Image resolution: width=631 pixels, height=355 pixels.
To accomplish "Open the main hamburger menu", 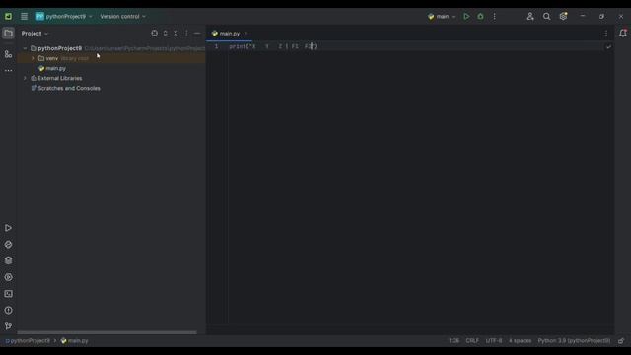I will point(24,17).
